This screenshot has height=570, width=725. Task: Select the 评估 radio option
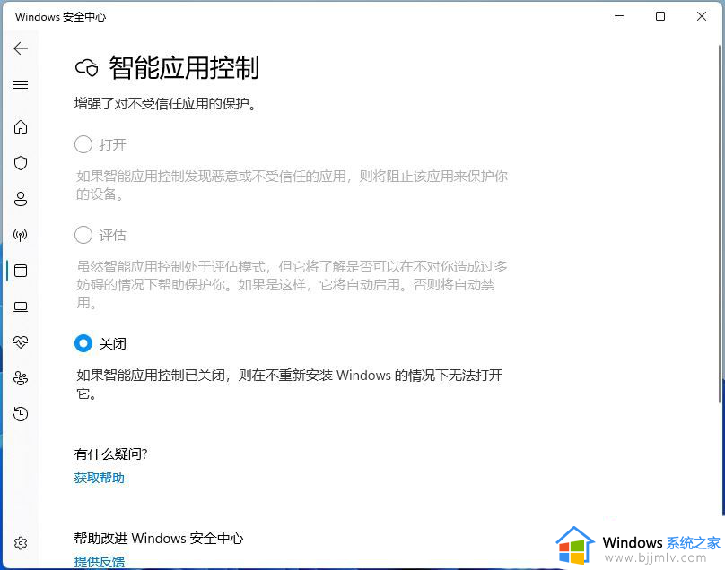83,235
